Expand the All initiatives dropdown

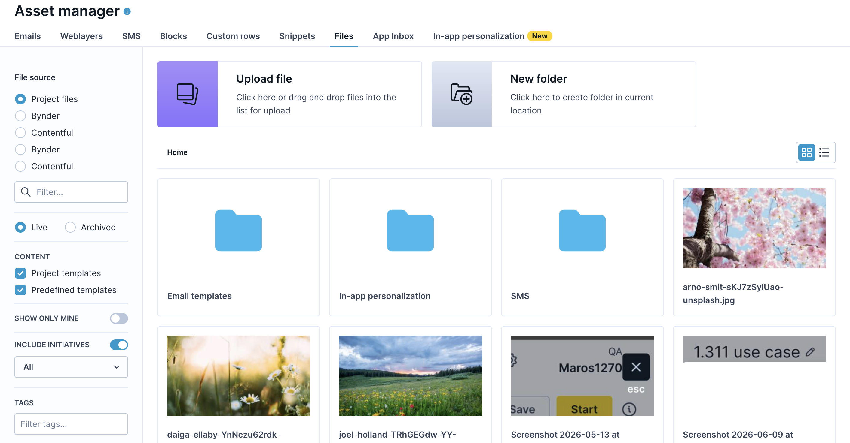[x=71, y=367]
